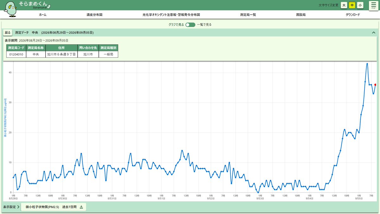
Task: Click the 問い合わせ先 column header
Action: [88, 48]
